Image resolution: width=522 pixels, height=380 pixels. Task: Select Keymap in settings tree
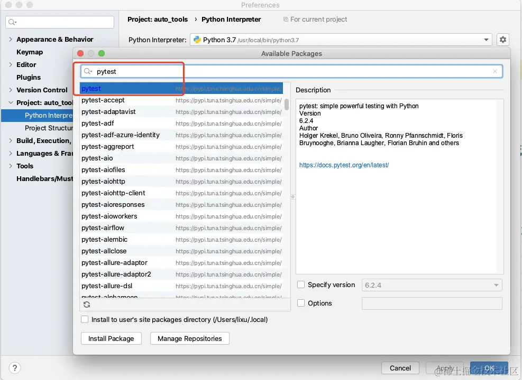click(30, 52)
